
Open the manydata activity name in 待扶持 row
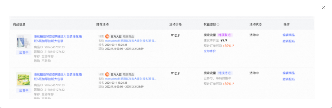pyautogui.click(x=131, y=79)
